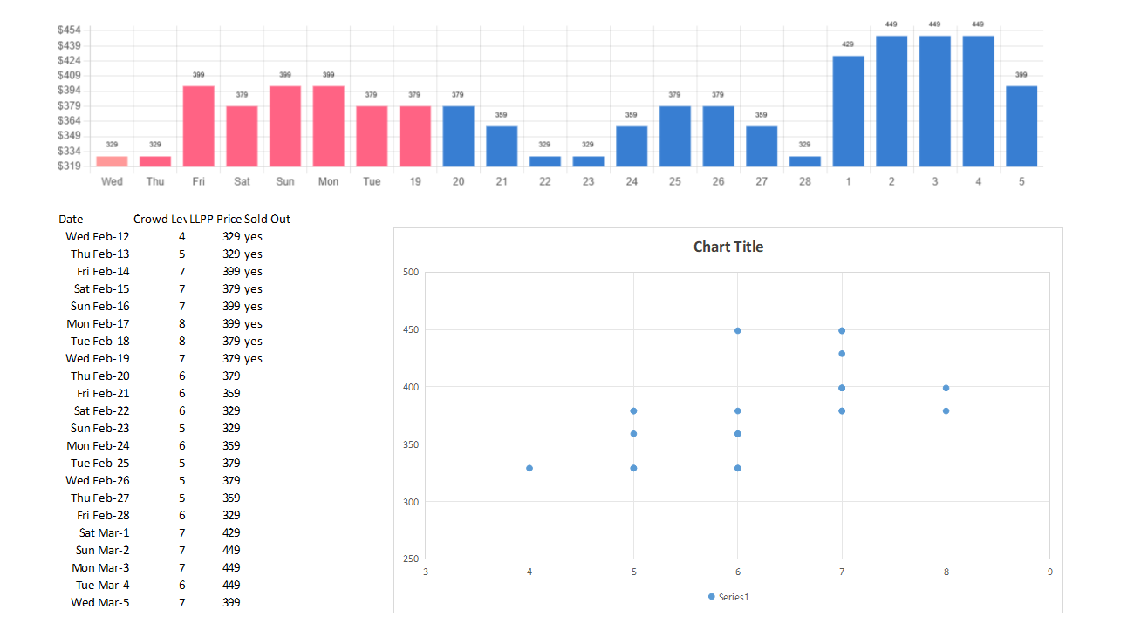
Task: Click the 449 bar above label 4
Action: coord(978,101)
